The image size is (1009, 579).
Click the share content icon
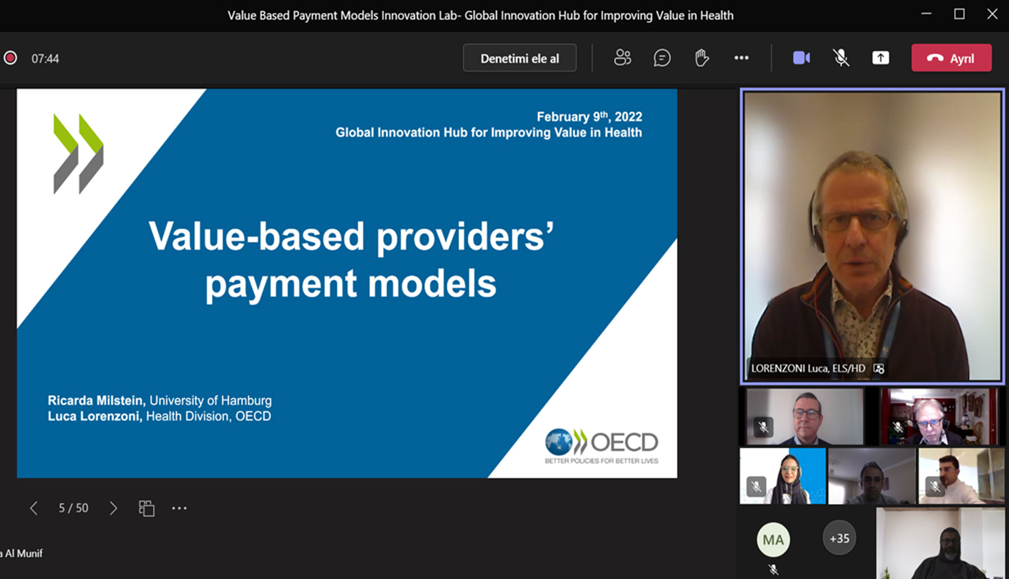[x=880, y=58]
